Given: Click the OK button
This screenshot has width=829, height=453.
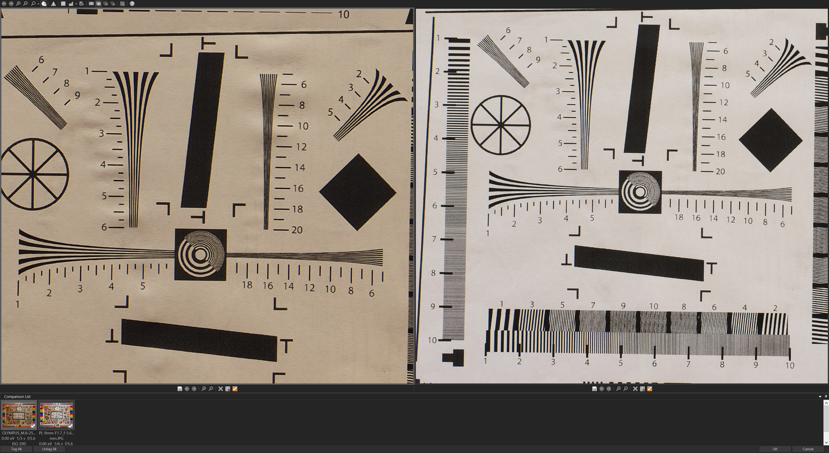Looking at the screenshot, I should 775,449.
